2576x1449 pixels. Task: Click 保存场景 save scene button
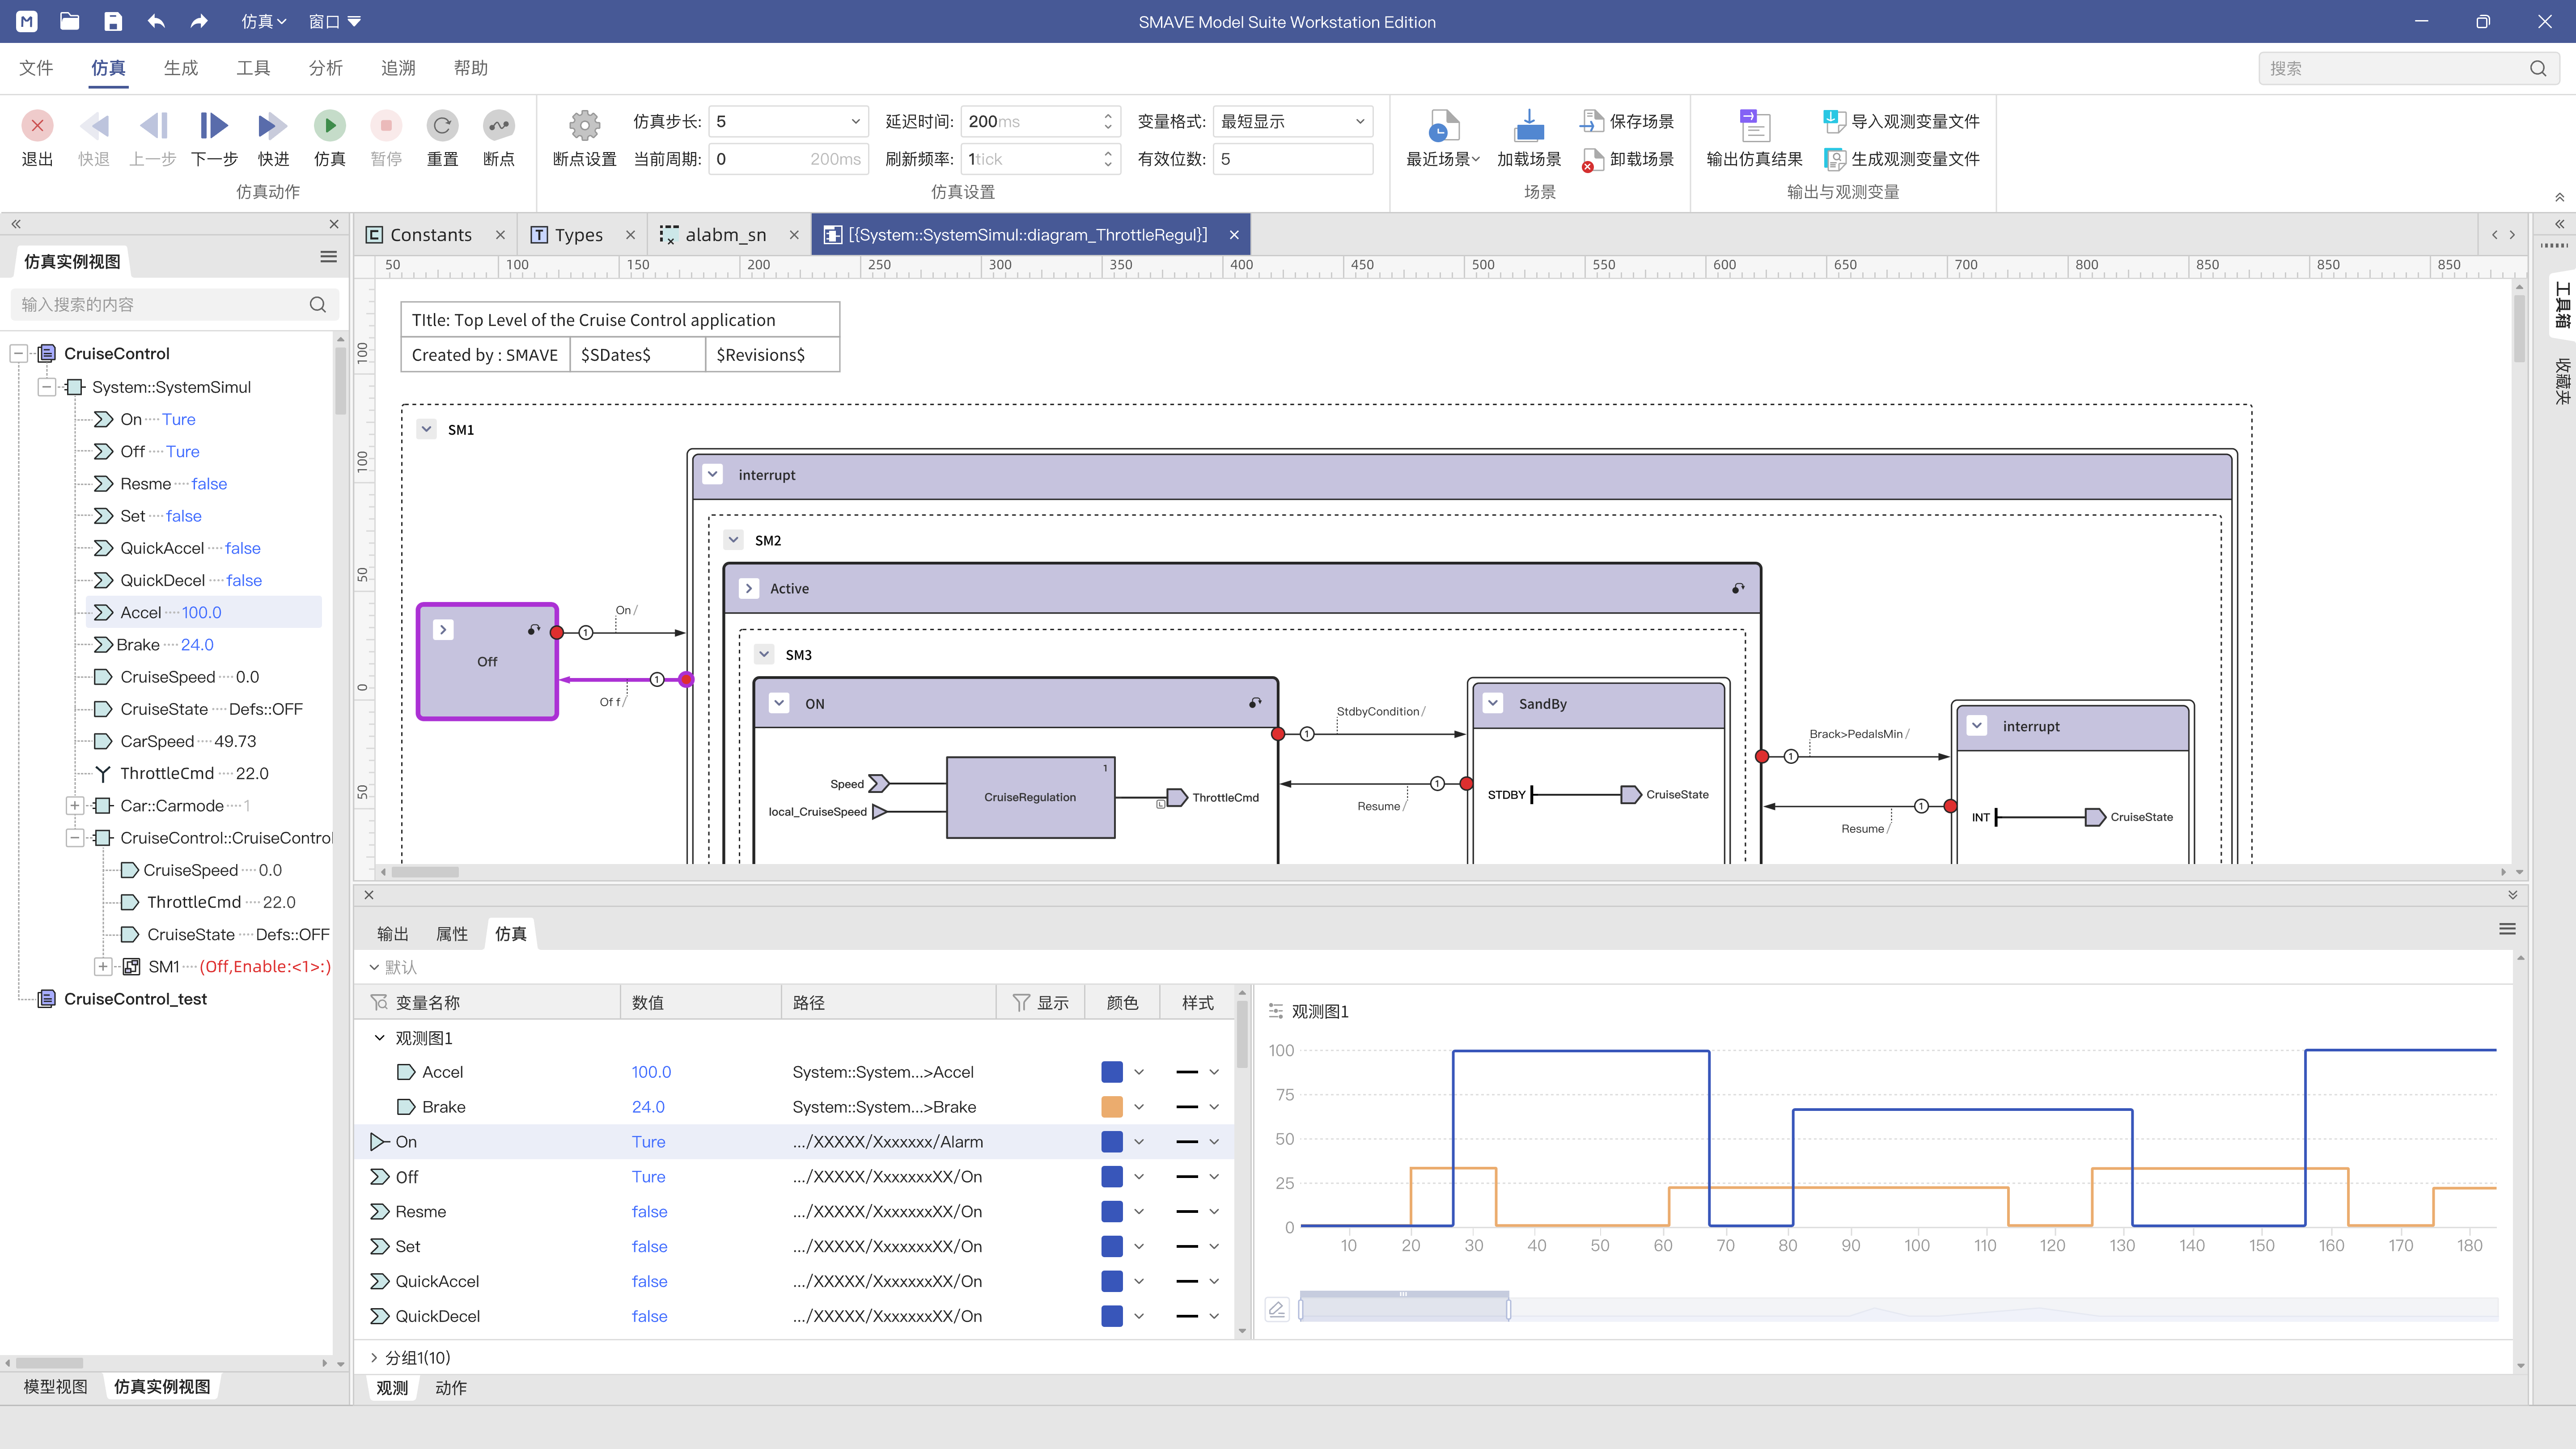click(1627, 121)
